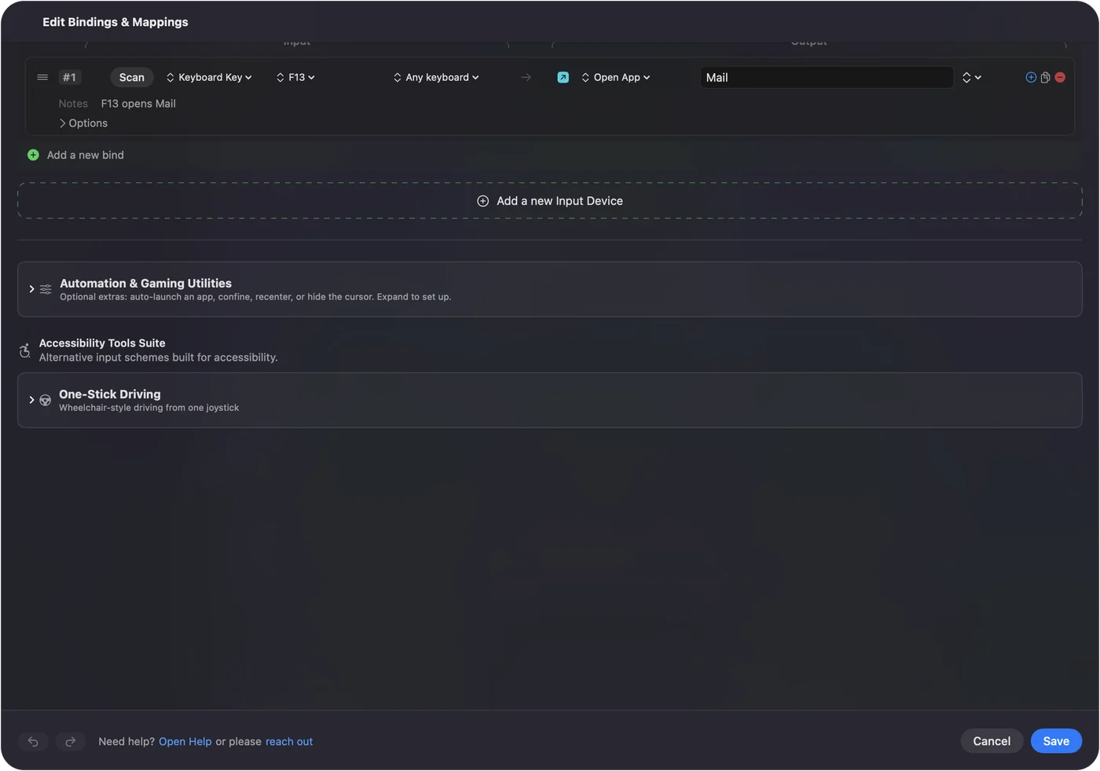Click the Edit Bindings & Mappings title
1100x771 pixels.
coord(115,22)
